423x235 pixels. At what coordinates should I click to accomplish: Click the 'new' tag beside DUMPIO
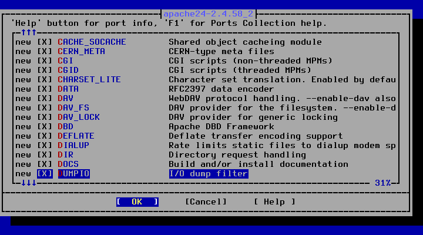point(23,174)
